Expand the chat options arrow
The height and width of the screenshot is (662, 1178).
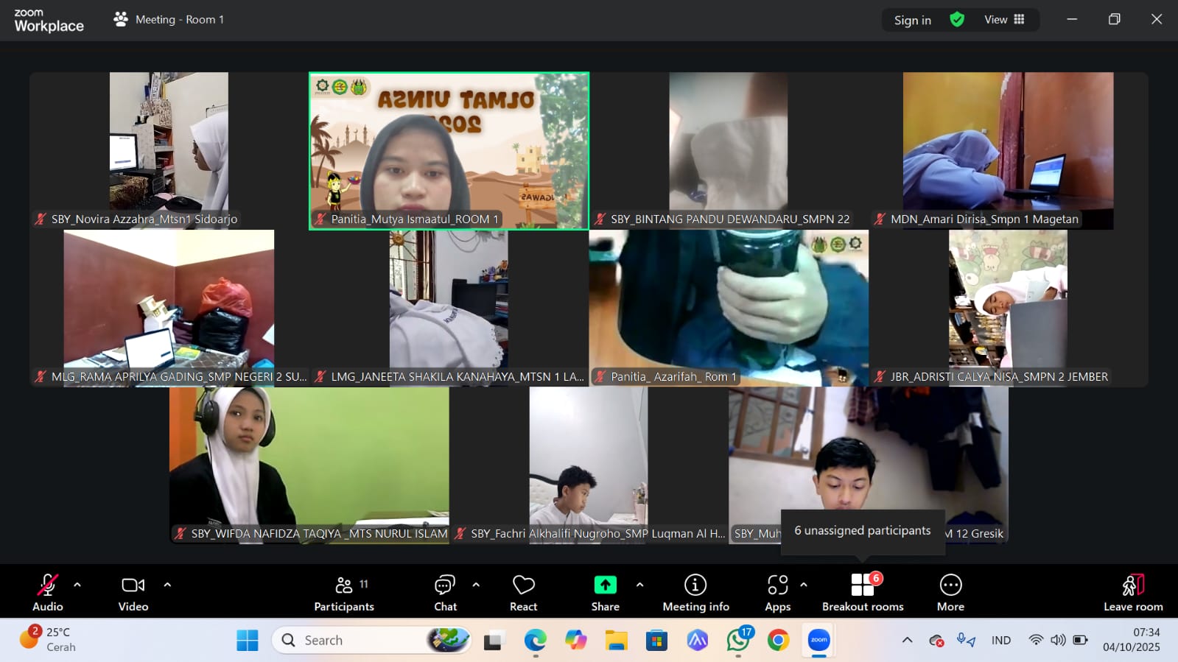pos(476,585)
